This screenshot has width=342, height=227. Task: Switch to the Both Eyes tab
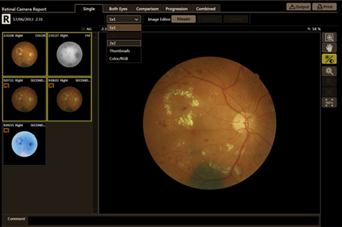(x=118, y=9)
